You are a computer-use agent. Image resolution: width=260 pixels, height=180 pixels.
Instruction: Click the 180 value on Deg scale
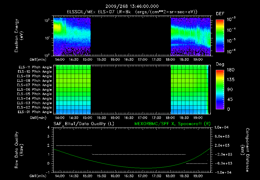click(231, 70)
